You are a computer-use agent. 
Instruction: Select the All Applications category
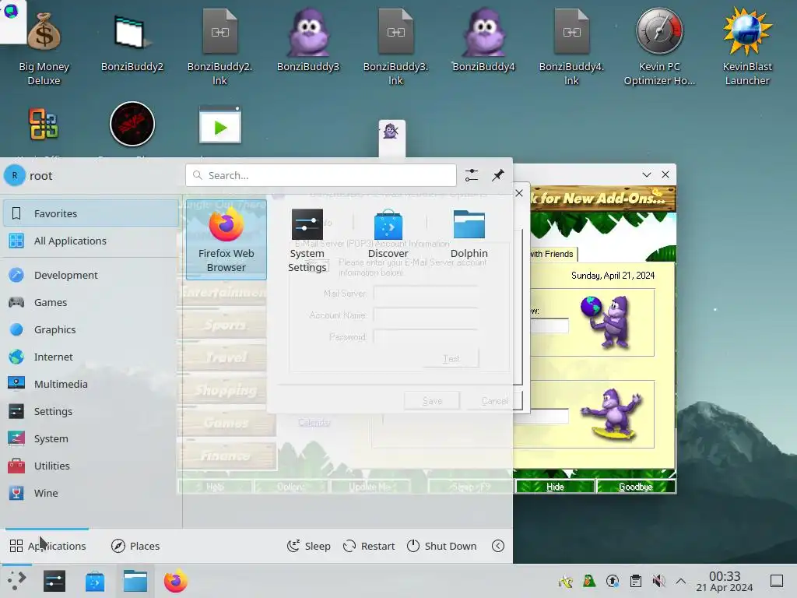[91, 241]
